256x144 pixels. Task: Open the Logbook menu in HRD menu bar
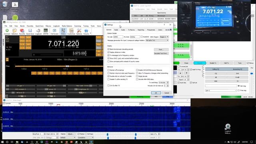click(x=56, y=26)
